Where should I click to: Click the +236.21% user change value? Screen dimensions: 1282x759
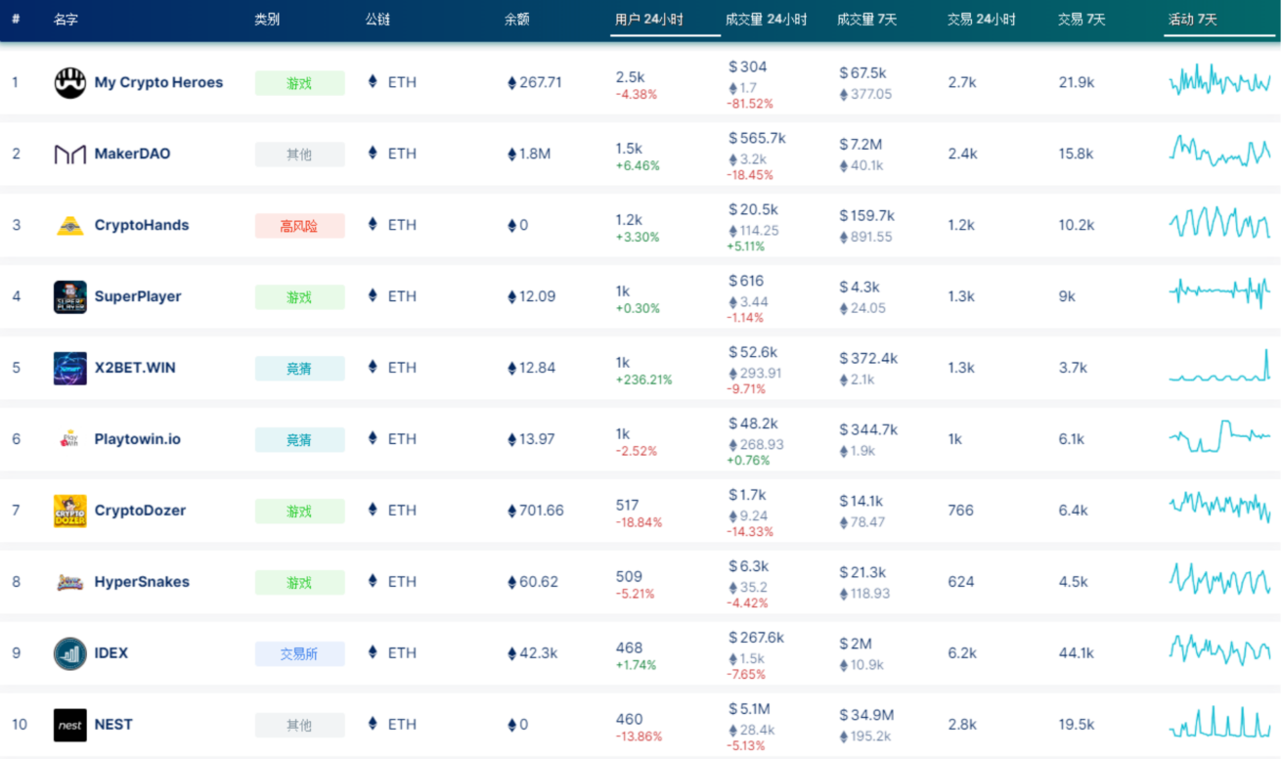pyautogui.click(x=643, y=379)
